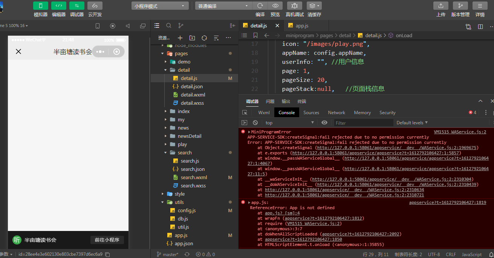Open the Default levels dropdown
This screenshot has width=494, height=258.
coord(412,123)
